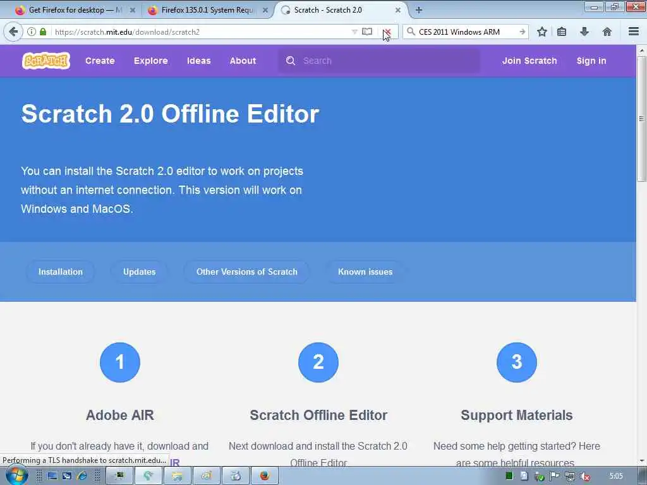Switch to Firefox taskbar button
647x485 pixels.
coord(265,476)
